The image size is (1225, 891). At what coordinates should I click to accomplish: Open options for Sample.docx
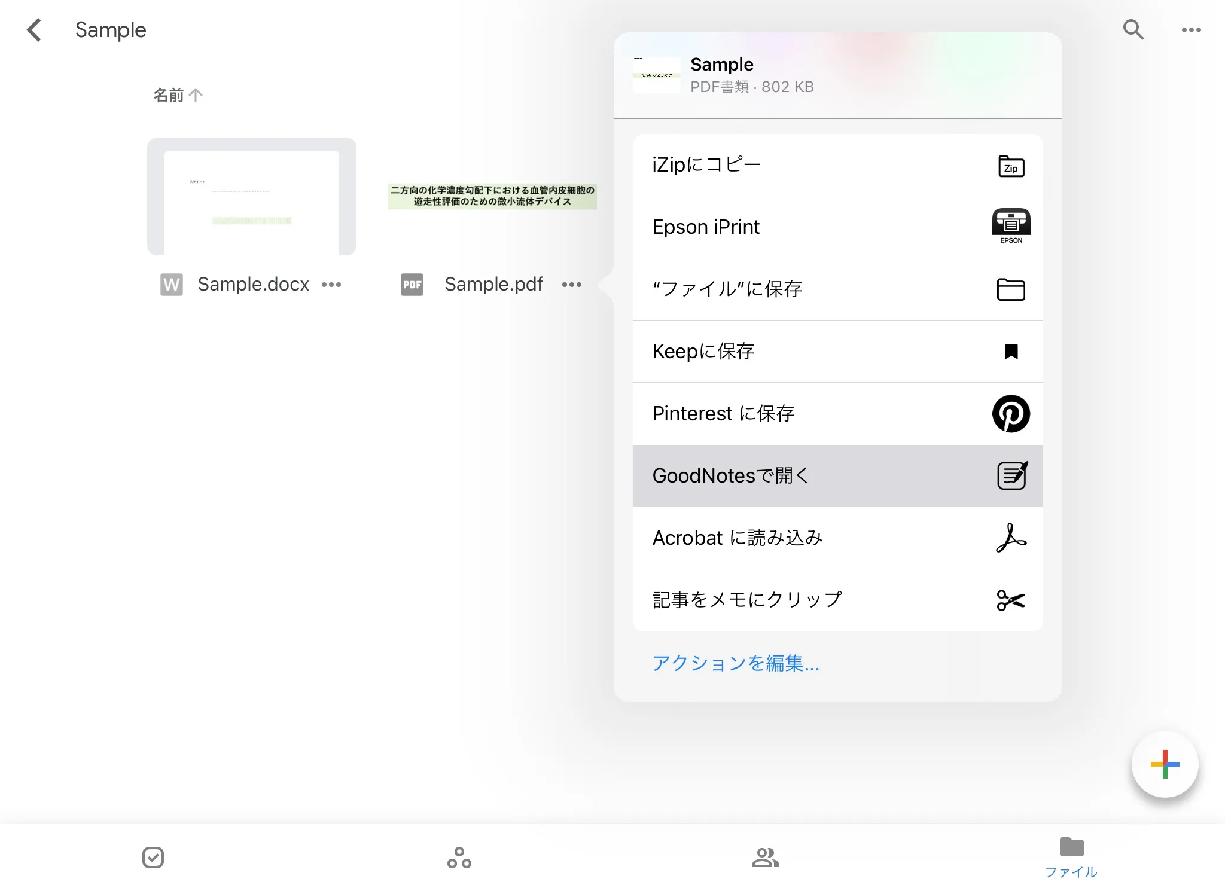pos(331,285)
